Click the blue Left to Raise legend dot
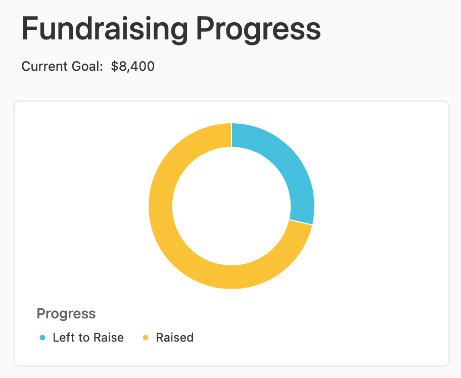 point(42,338)
